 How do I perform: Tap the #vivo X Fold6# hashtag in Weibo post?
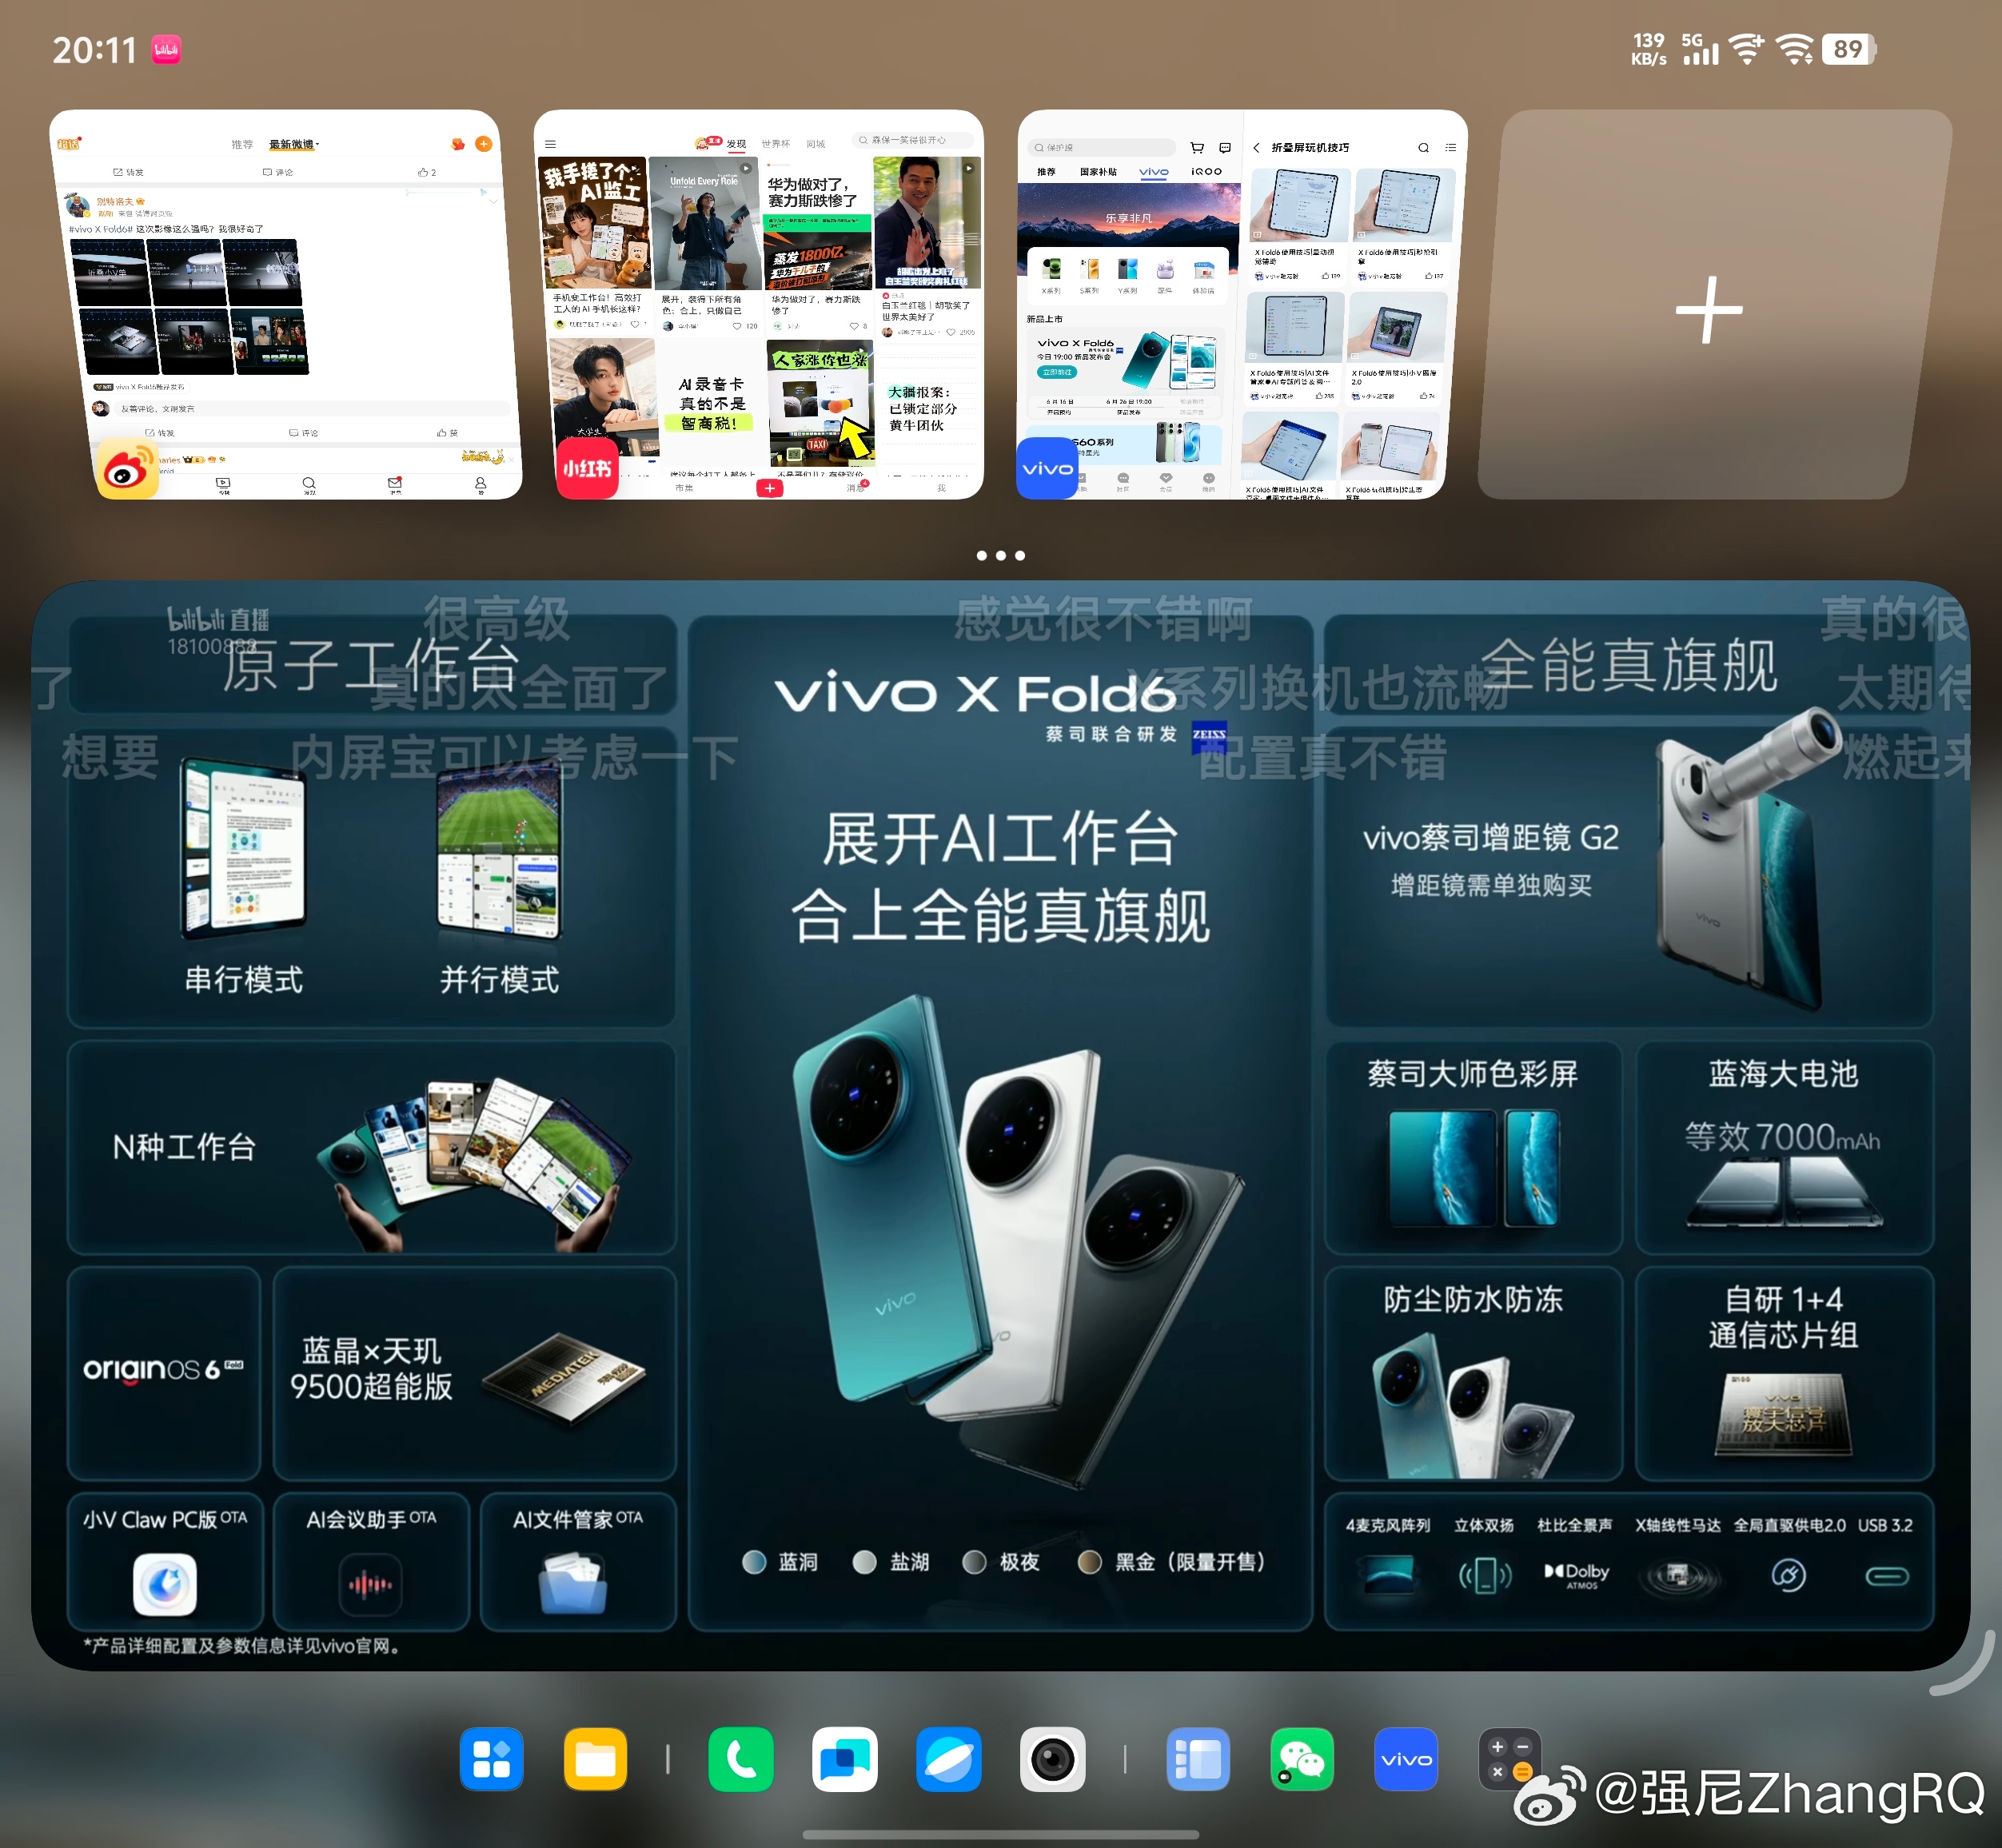pos(100,229)
